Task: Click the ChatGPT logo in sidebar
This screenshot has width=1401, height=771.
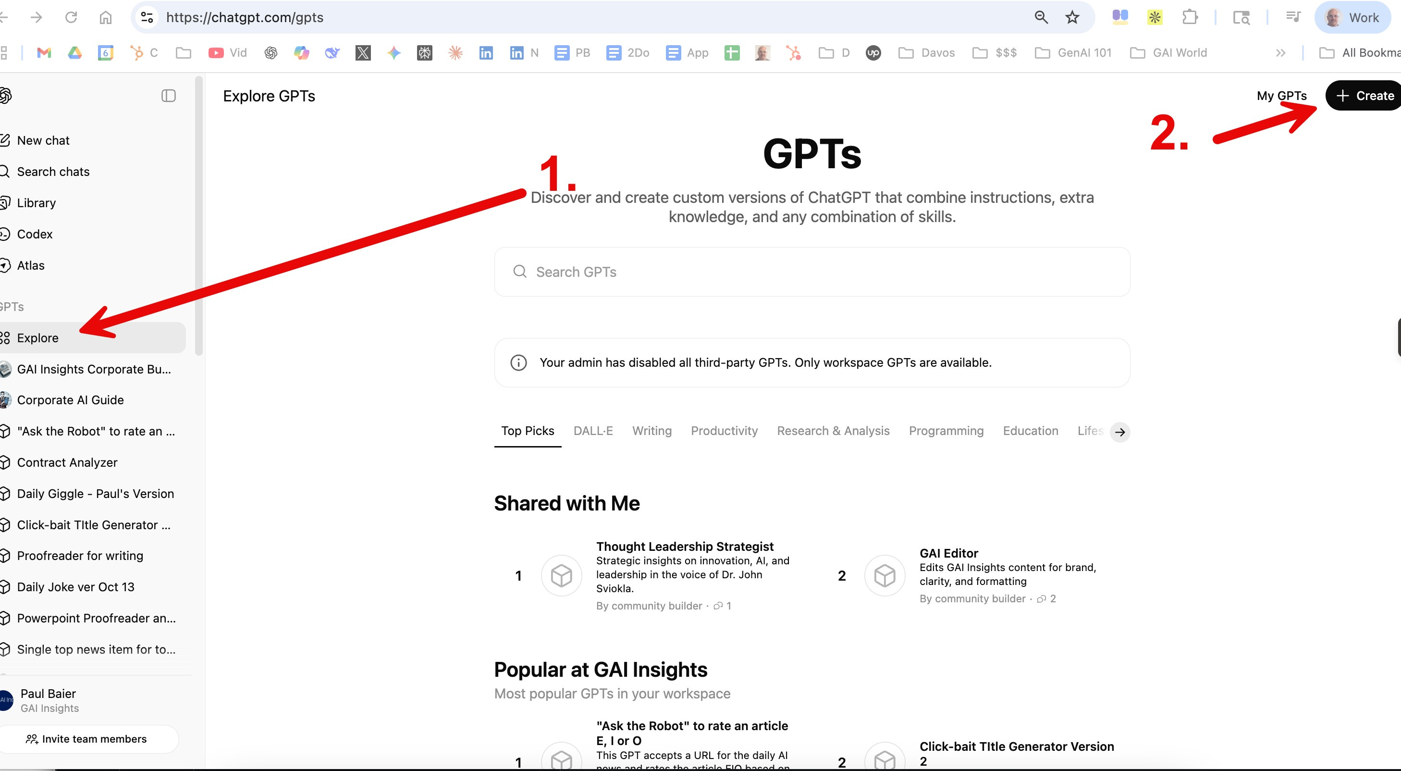Action: 5,96
